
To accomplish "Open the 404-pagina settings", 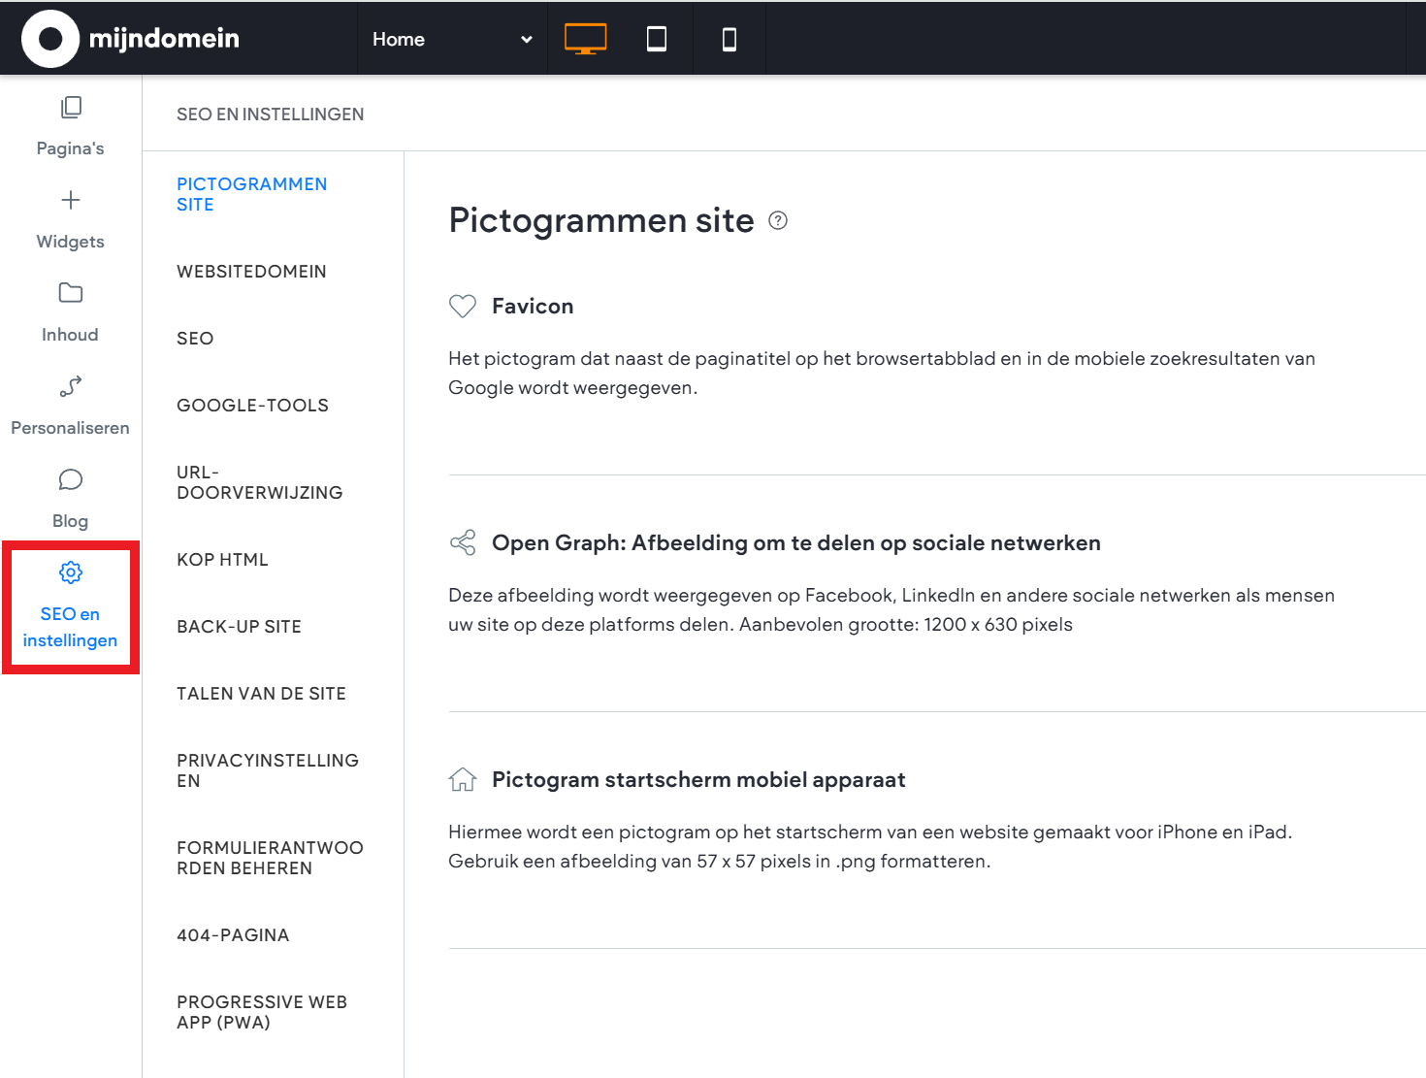I will 233,935.
